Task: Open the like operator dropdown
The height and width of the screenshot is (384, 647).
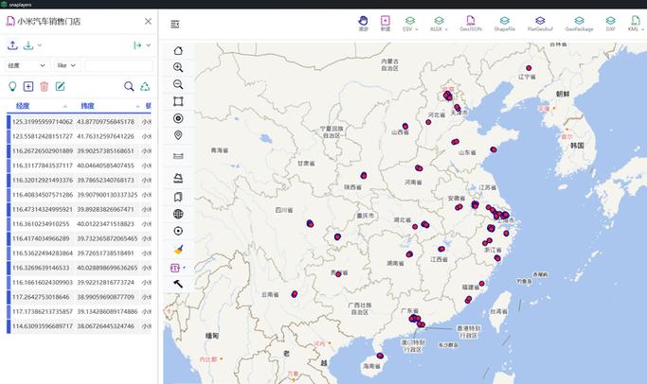Action: [67, 65]
